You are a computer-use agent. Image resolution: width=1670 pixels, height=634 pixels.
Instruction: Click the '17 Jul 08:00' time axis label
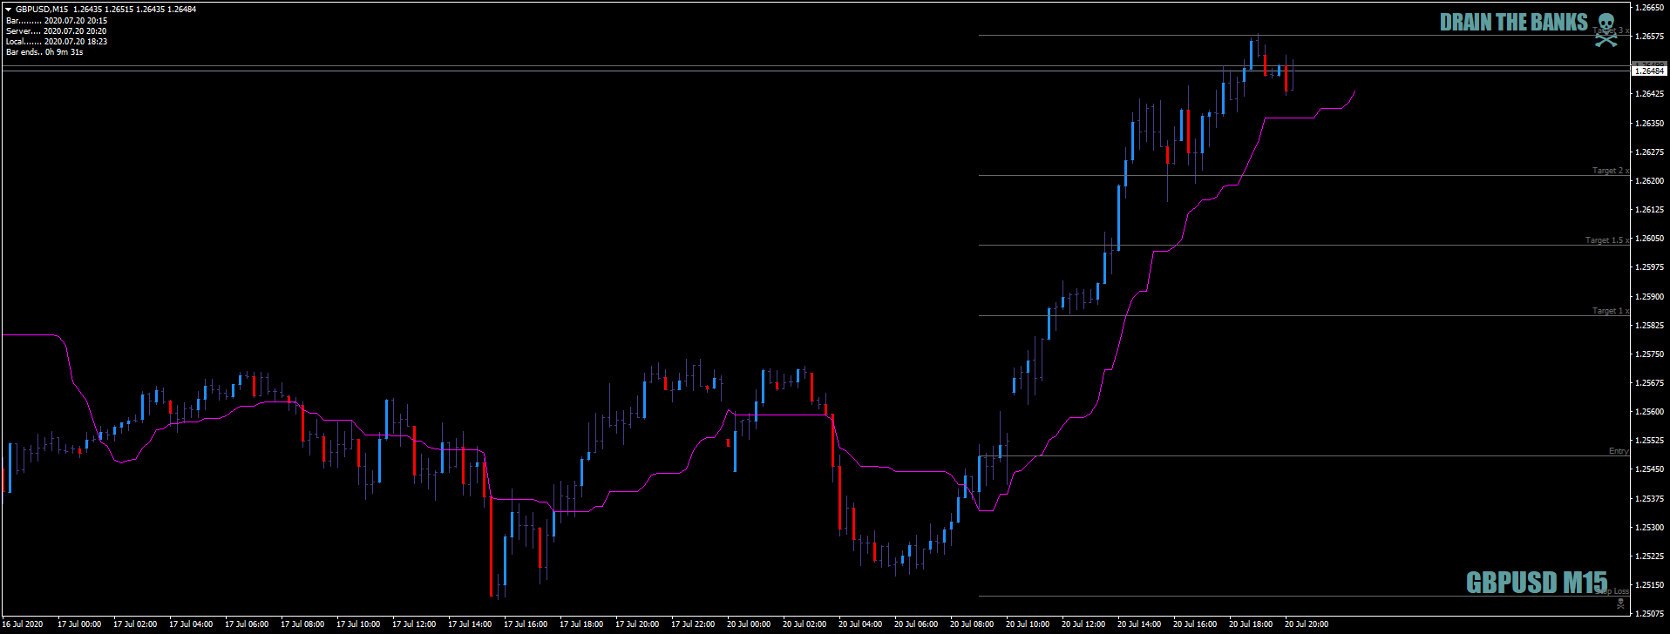[302, 624]
